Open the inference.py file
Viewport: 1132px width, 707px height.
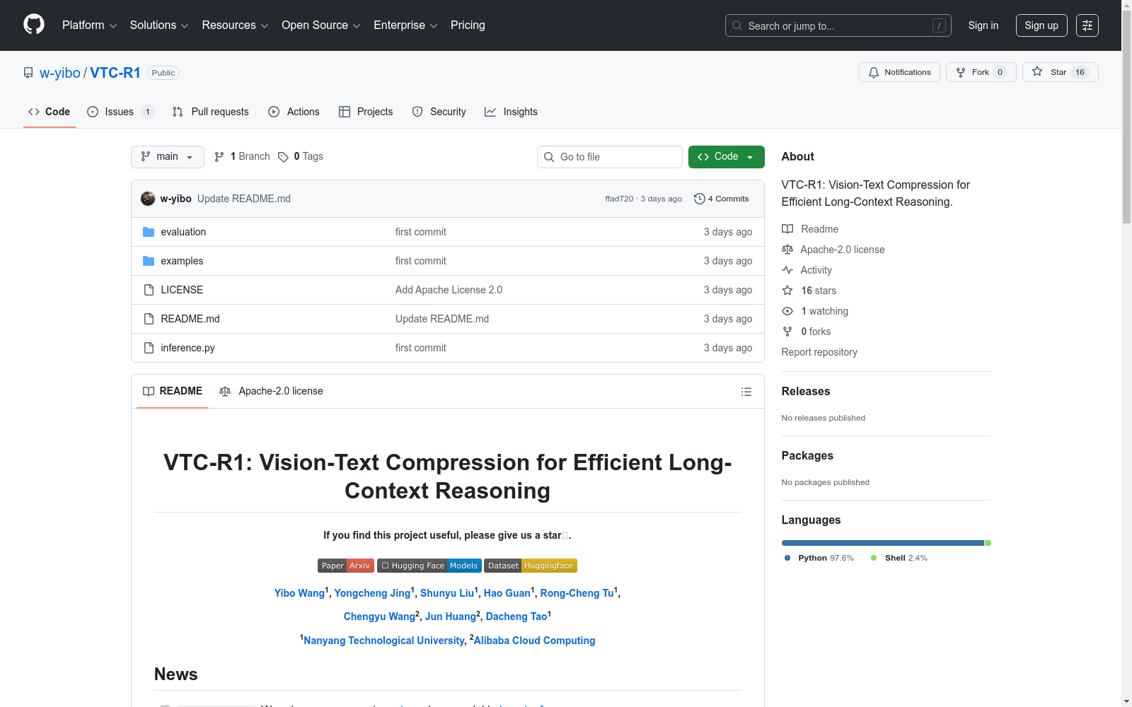click(x=187, y=348)
